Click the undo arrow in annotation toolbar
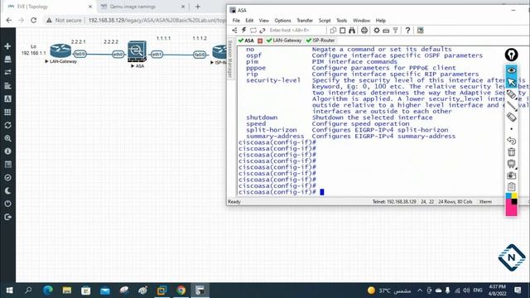The image size is (530, 298). point(512,140)
